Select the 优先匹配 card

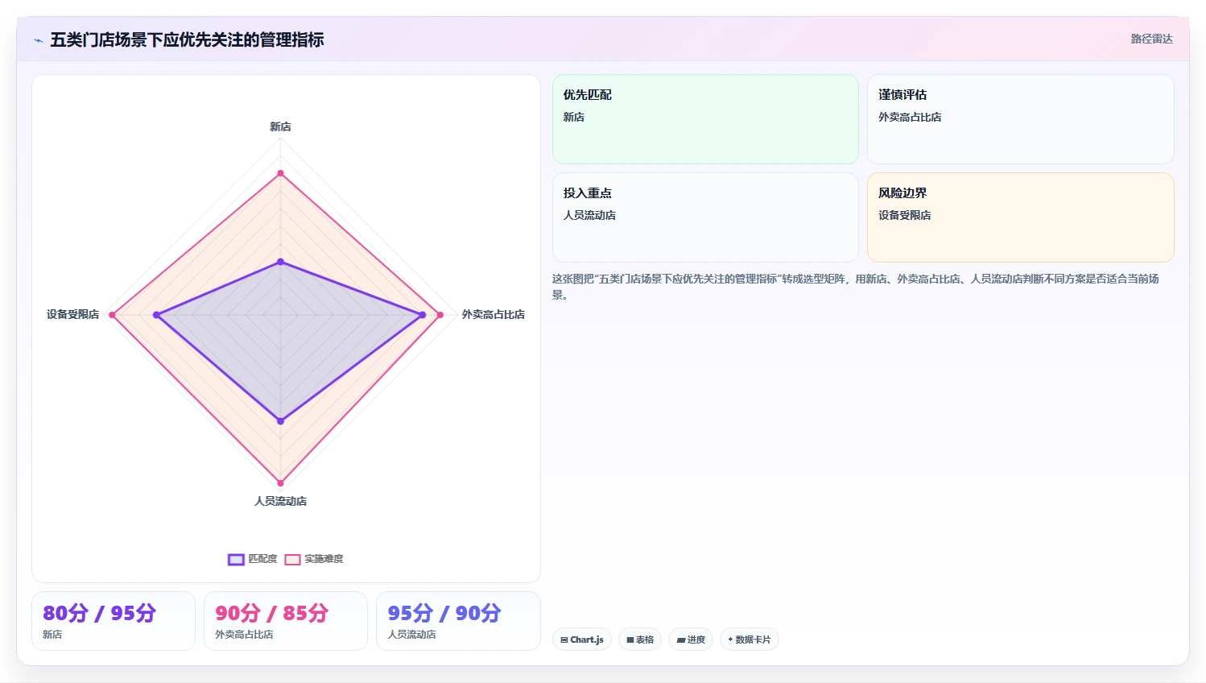pos(705,119)
